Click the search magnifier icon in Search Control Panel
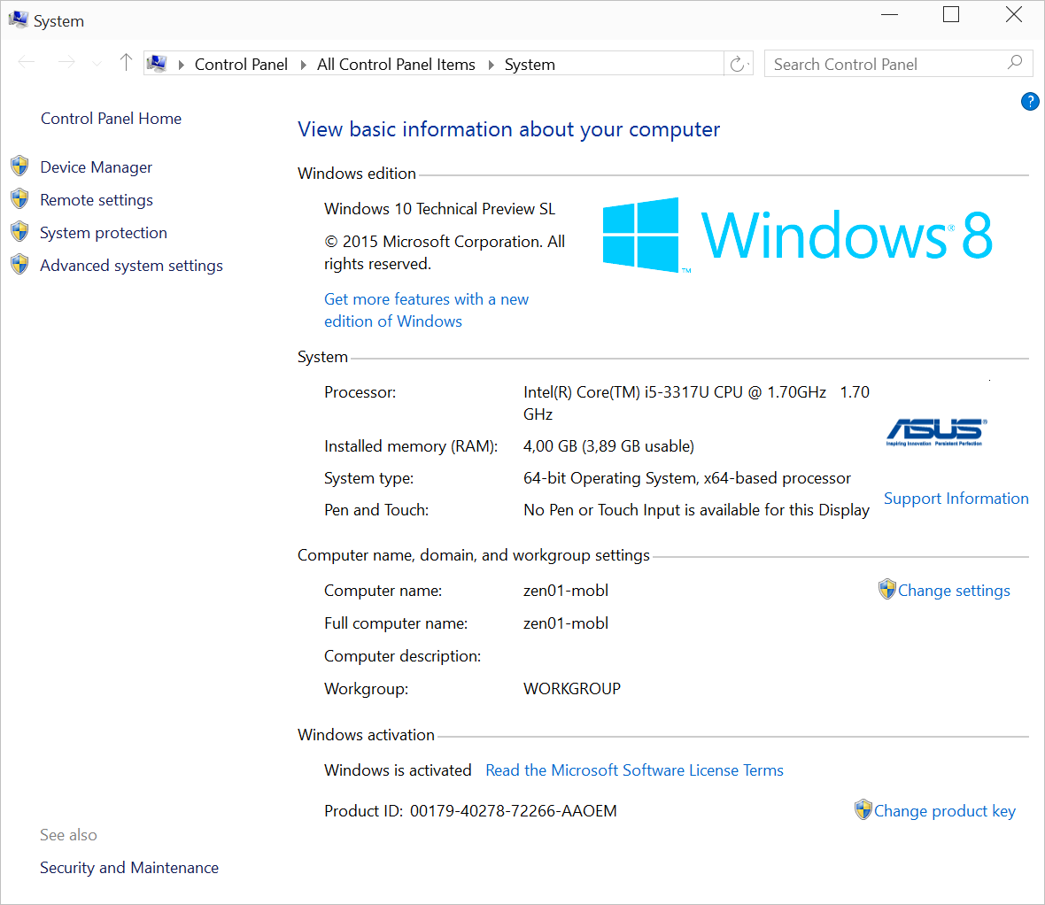Image resolution: width=1045 pixels, height=905 pixels. point(1014,63)
